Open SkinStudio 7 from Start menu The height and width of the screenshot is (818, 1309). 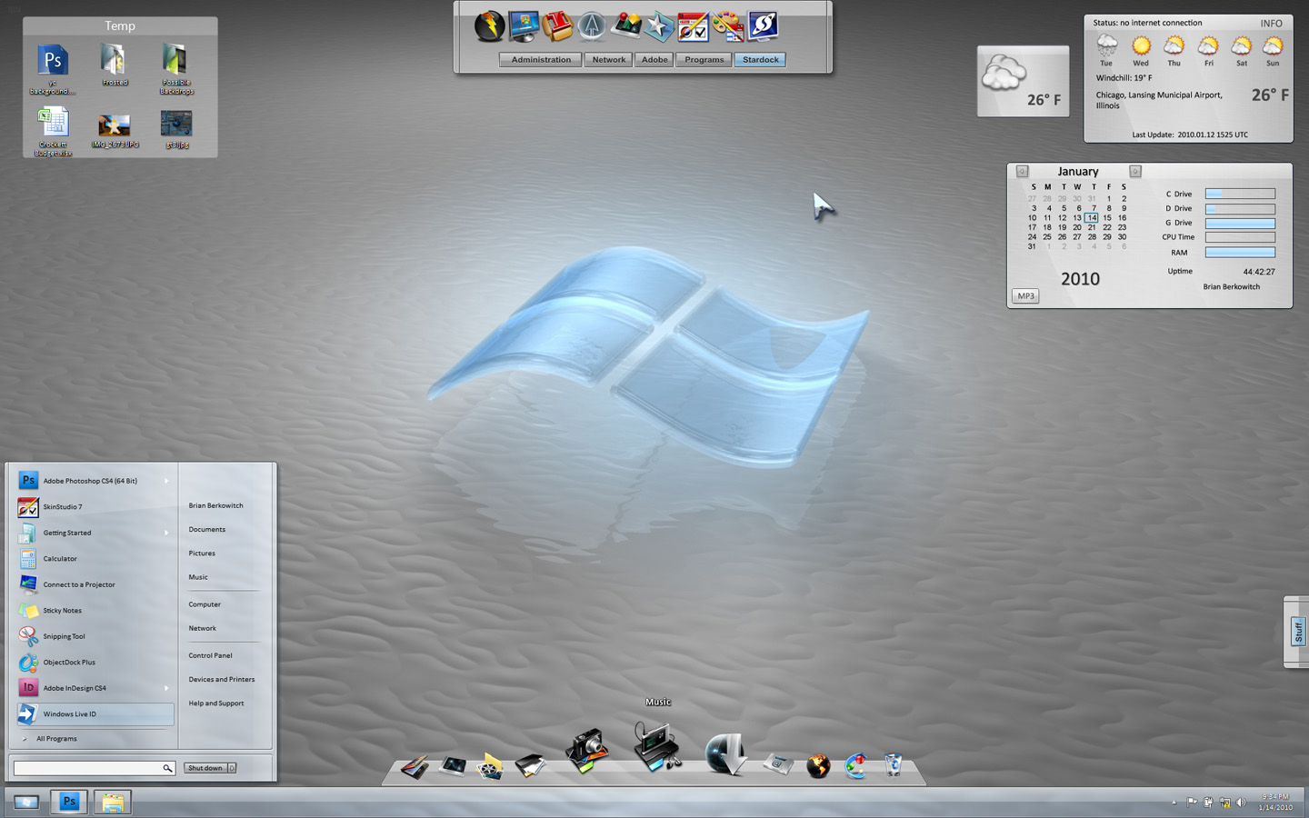coord(95,507)
